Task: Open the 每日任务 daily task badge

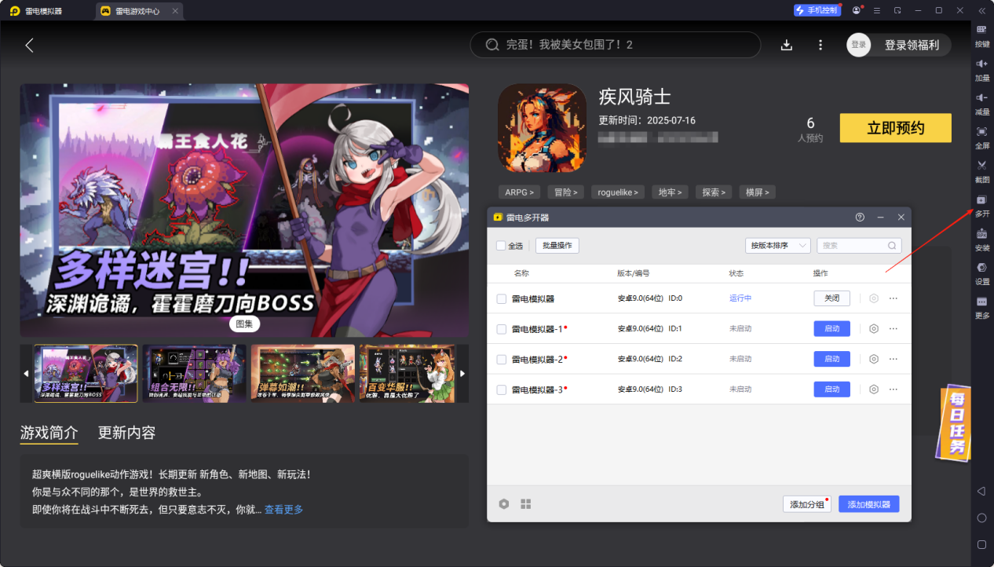Action: click(955, 423)
